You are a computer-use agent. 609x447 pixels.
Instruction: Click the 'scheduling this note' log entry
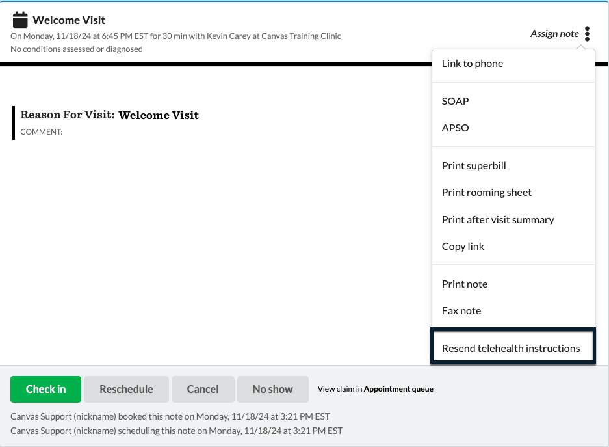tap(176, 431)
